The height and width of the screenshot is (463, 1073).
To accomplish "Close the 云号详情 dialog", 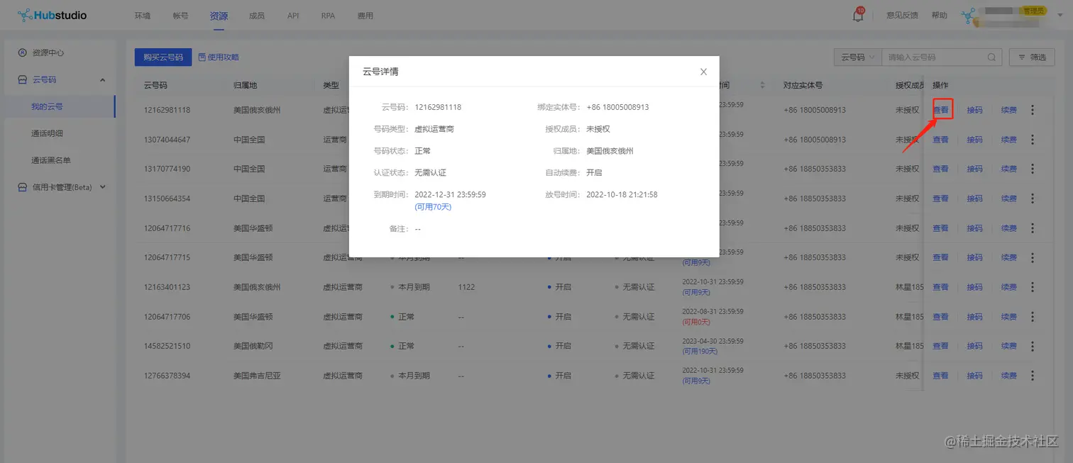I will (x=703, y=72).
